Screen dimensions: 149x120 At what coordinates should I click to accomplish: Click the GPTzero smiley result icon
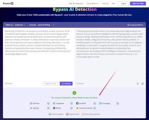tap(48, 103)
